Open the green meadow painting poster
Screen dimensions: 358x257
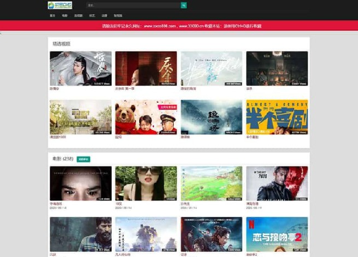(211, 183)
